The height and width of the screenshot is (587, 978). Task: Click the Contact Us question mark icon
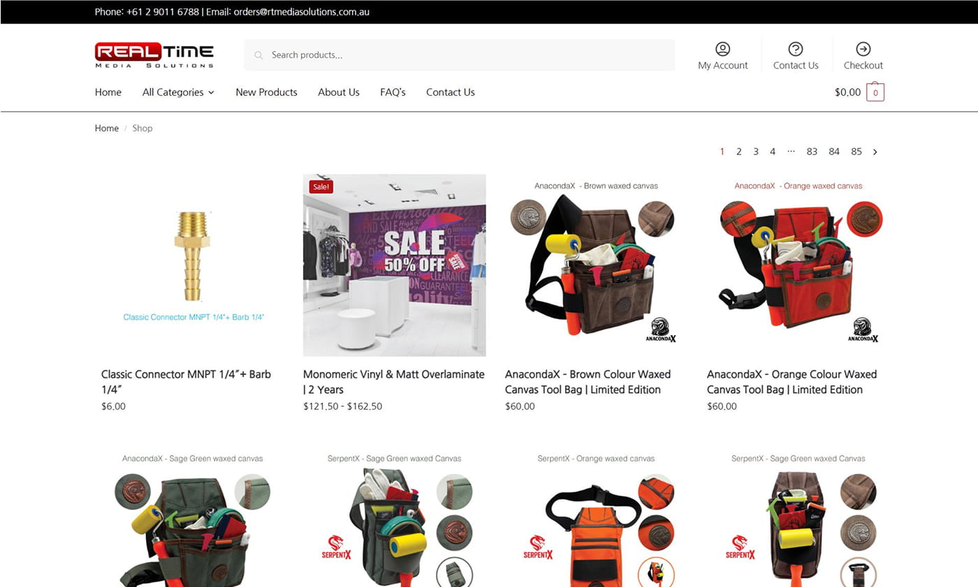click(x=795, y=49)
